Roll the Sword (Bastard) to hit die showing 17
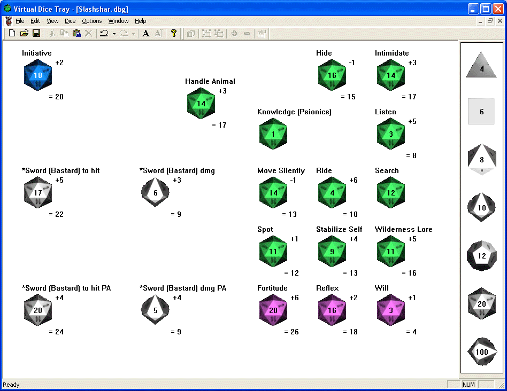507x391 pixels. [38, 192]
